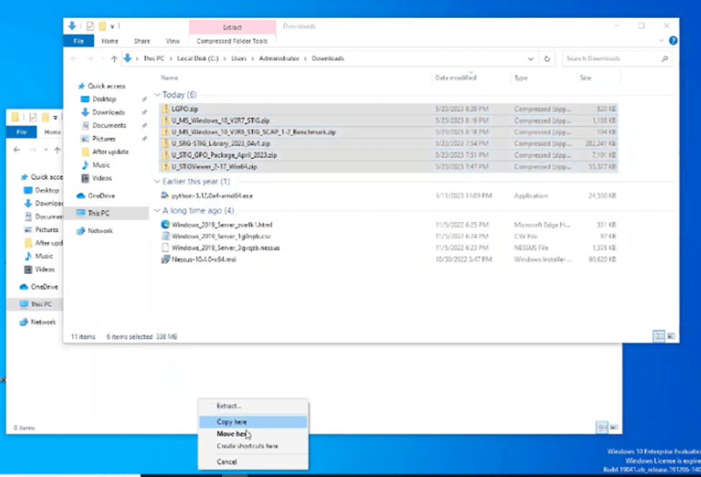Open the File menu in Downloads window
Screen dimensions: 701x477
pyautogui.click(x=78, y=41)
